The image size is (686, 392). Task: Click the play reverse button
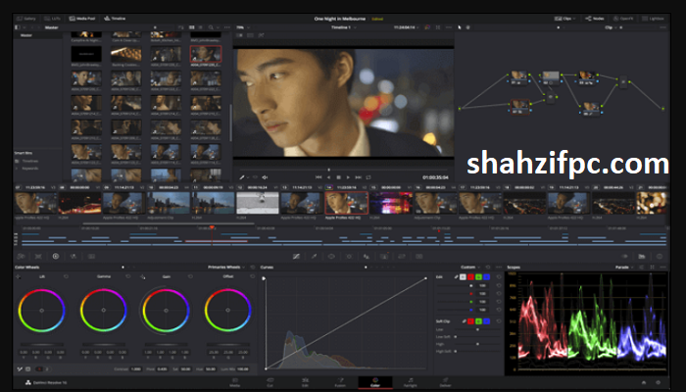tap(328, 177)
